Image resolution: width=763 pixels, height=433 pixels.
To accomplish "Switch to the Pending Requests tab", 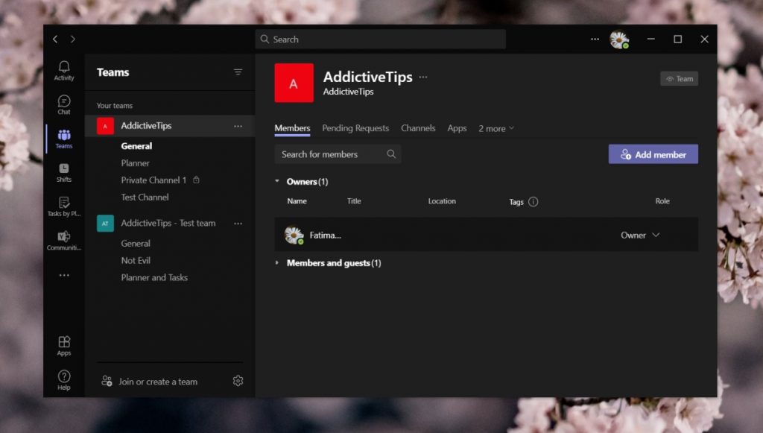I will tap(355, 128).
